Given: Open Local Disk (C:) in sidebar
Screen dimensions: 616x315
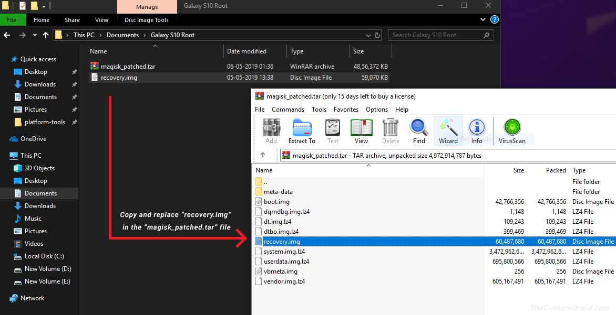Looking at the screenshot, I should 44,256.
